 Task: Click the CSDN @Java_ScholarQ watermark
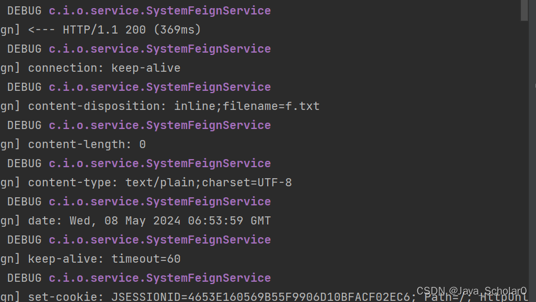[472, 291]
